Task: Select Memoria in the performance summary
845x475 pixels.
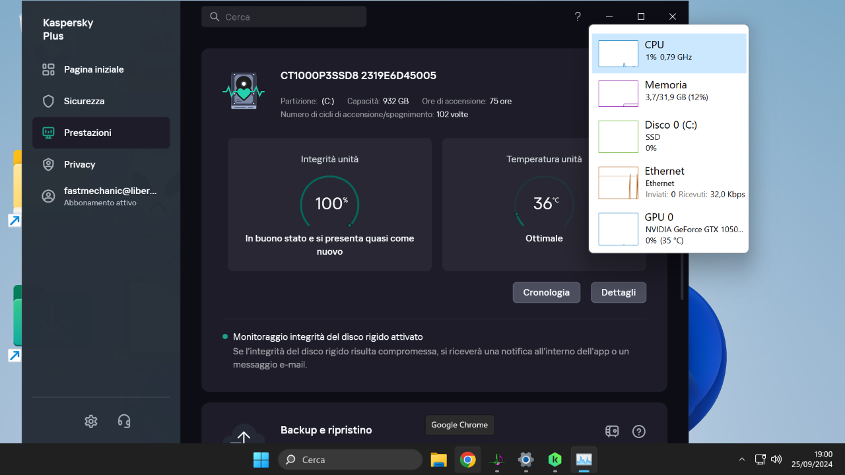Action: (x=669, y=93)
